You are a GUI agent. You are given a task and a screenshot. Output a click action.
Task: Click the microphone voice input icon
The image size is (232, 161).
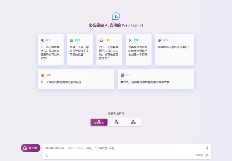207,148
